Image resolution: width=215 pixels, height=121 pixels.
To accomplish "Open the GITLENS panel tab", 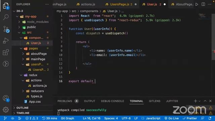I will point(155,101).
